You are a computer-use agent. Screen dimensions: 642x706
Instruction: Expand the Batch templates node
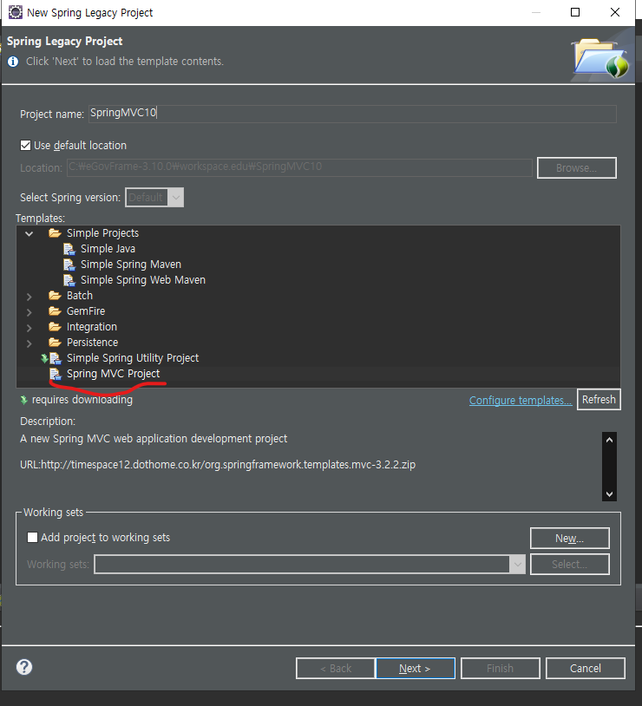pyautogui.click(x=29, y=297)
